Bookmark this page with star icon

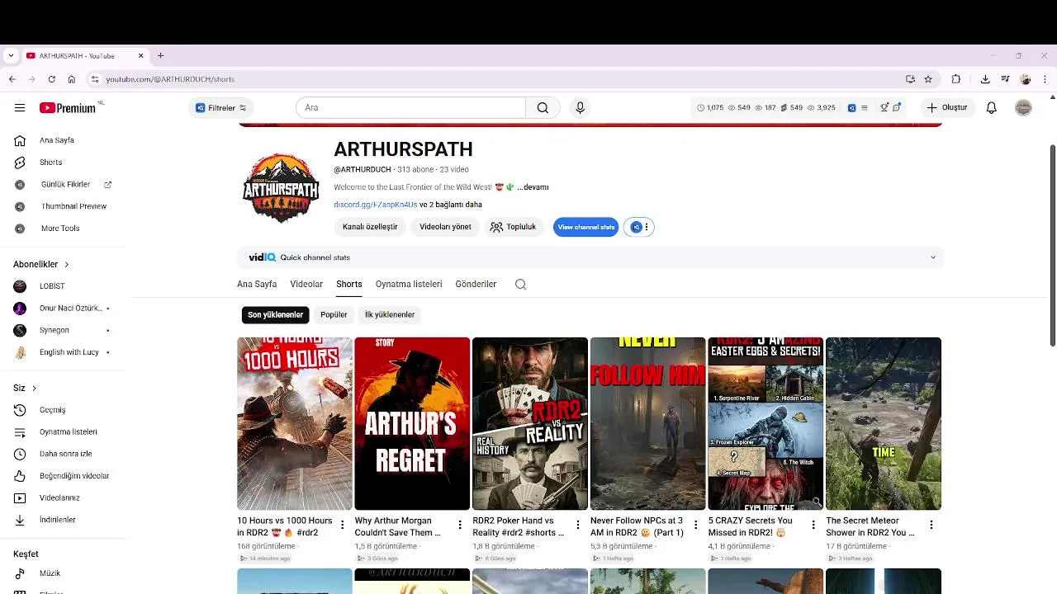pyautogui.click(x=928, y=79)
